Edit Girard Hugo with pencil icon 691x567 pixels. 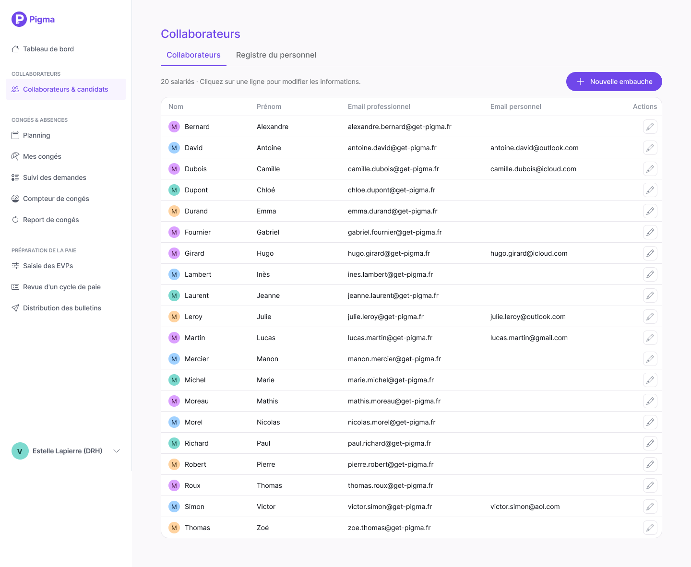(x=650, y=253)
